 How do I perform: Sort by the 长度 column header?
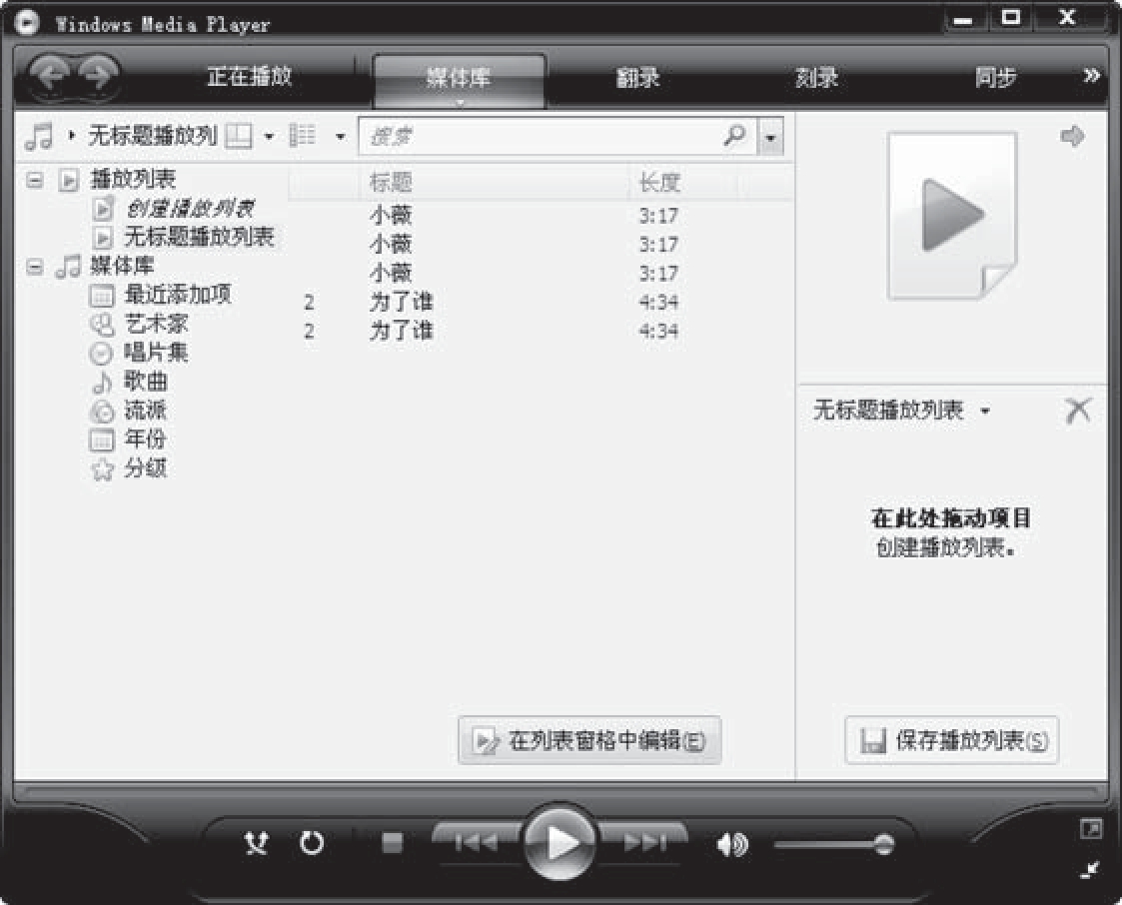point(683,183)
